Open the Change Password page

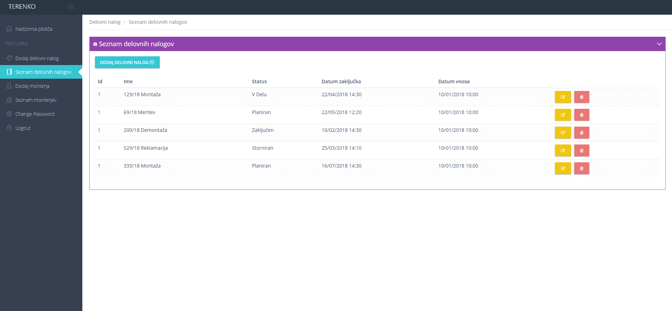tap(35, 114)
